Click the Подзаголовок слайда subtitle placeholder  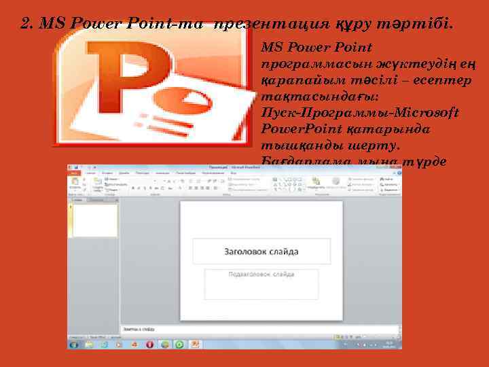[261, 284]
